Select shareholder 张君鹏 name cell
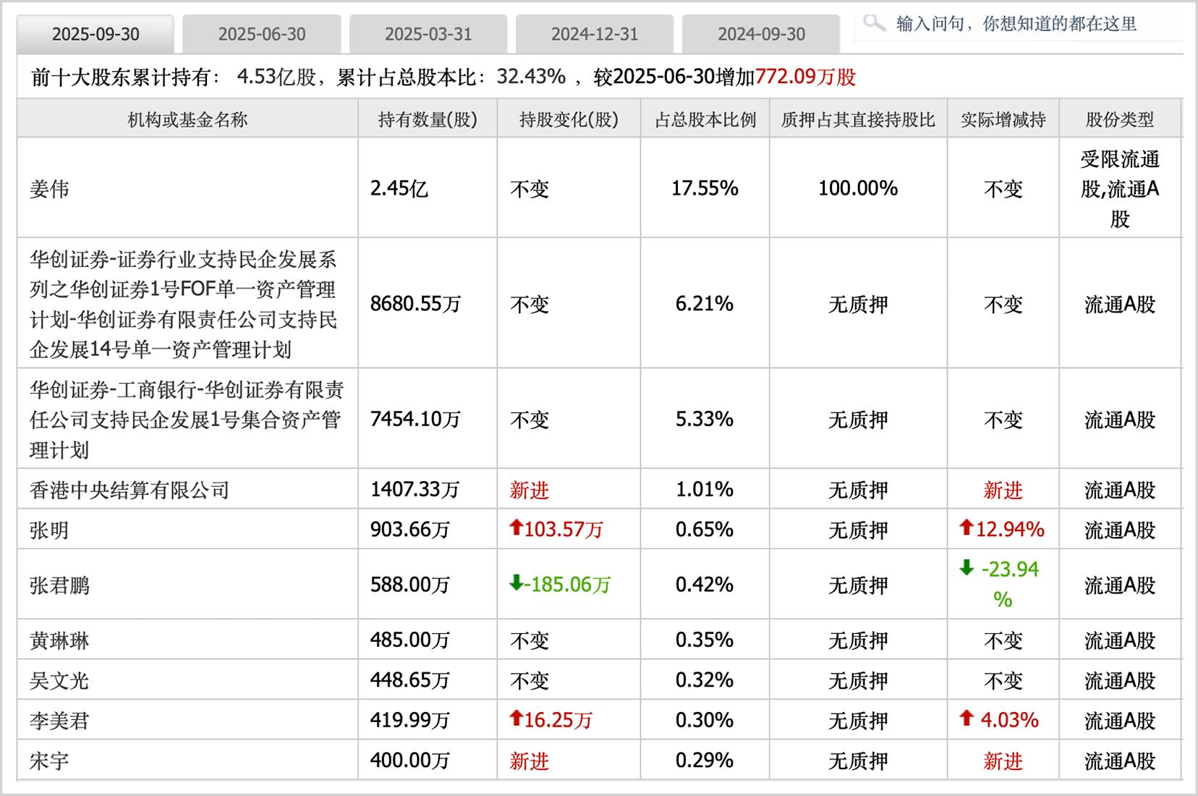This screenshot has height=796, width=1198. coord(59,585)
